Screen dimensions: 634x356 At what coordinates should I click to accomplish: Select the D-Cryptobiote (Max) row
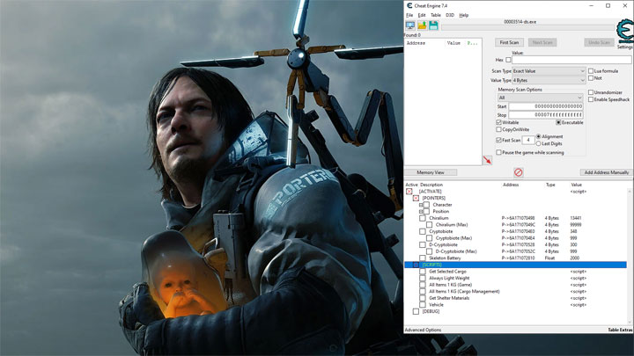pos(515,251)
